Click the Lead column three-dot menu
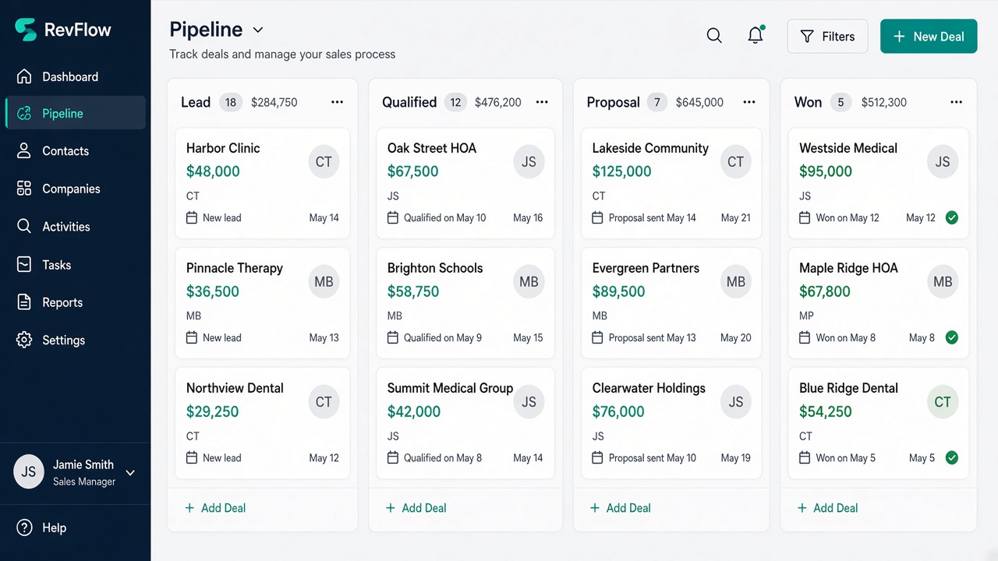 pos(338,102)
